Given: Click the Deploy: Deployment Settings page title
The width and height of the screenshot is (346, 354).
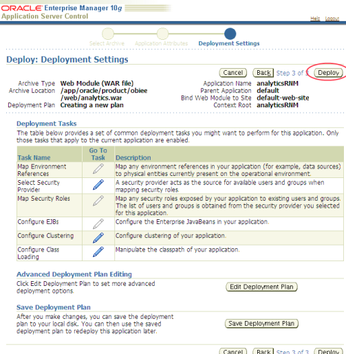Looking at the screenshot, I should 67,60.
